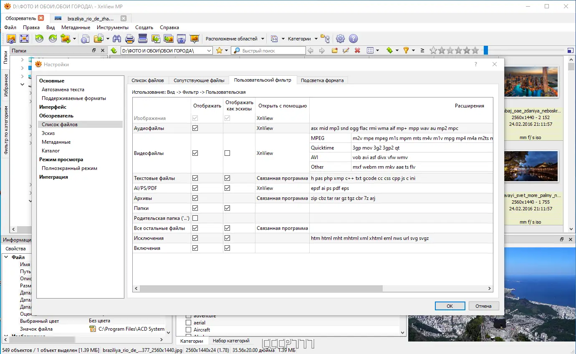Screen dimensions: 576x354
Task: Click the new folder icon
Action: [334, 50]
